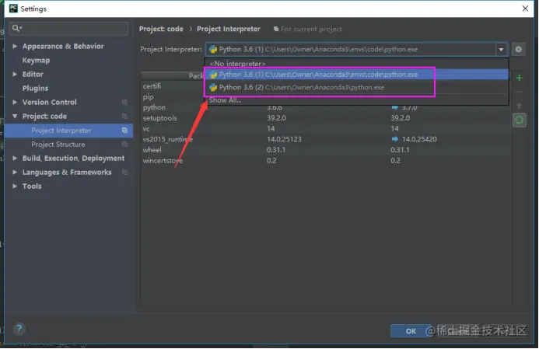The height and width of the screenshot is (349, 539).
Task: Click the OK button
Action: coord(411,331)
